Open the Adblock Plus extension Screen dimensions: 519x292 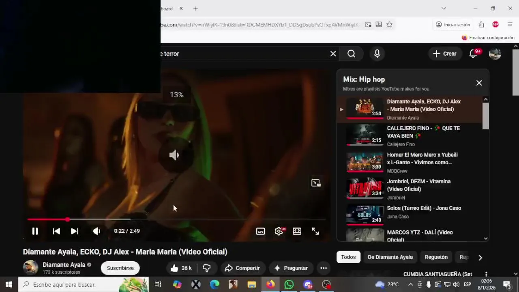coord(495,25)
